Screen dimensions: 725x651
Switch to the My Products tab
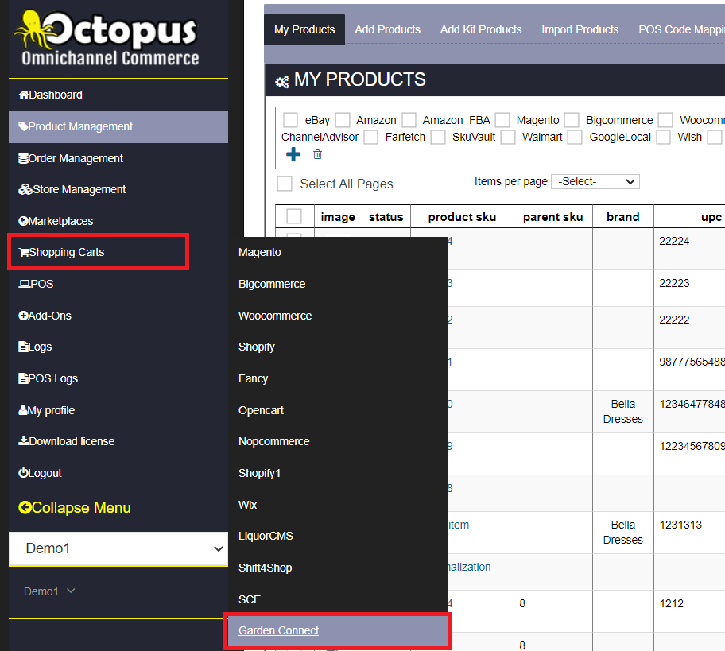point(304,29)
